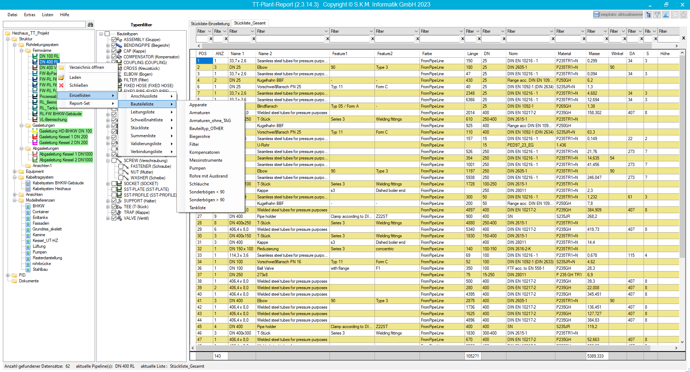Check the SOCKET checkbox
The width and height of the screenshot is (690, 372).
coord(114,184)
